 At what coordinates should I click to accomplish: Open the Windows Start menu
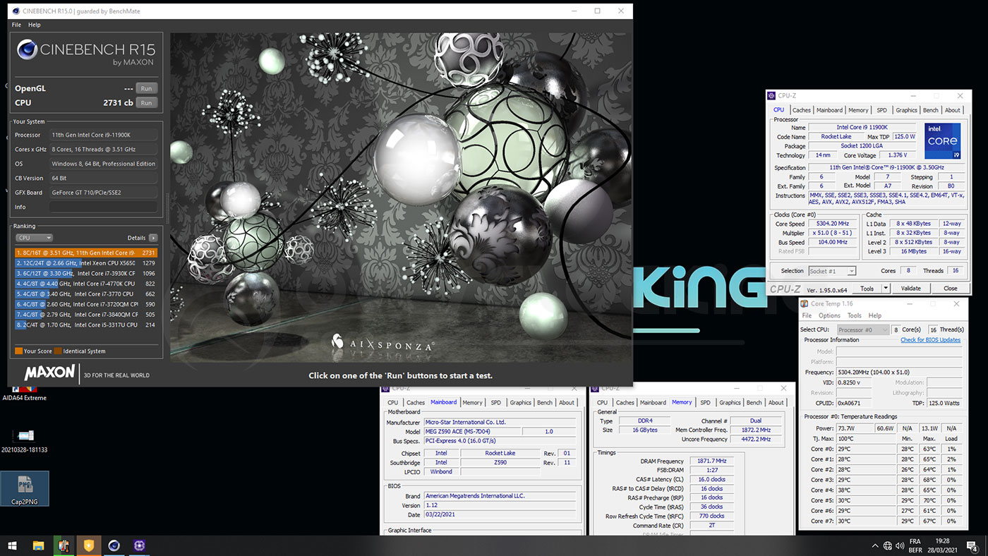point(12,545)
